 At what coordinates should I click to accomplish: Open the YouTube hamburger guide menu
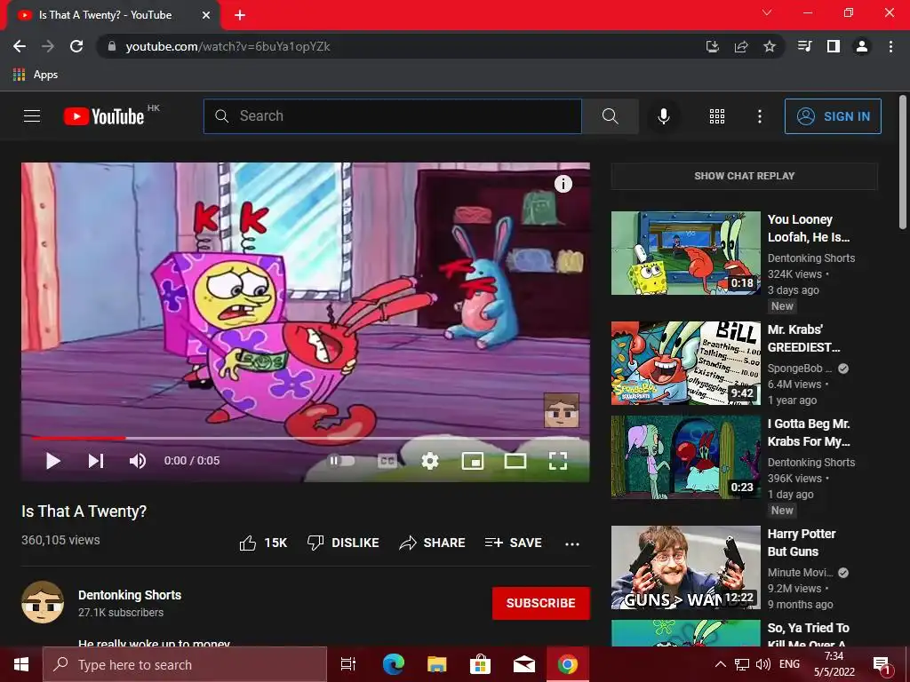[32, 116]
